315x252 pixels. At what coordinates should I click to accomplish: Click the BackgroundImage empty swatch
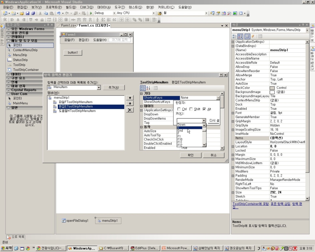point(272,92)
